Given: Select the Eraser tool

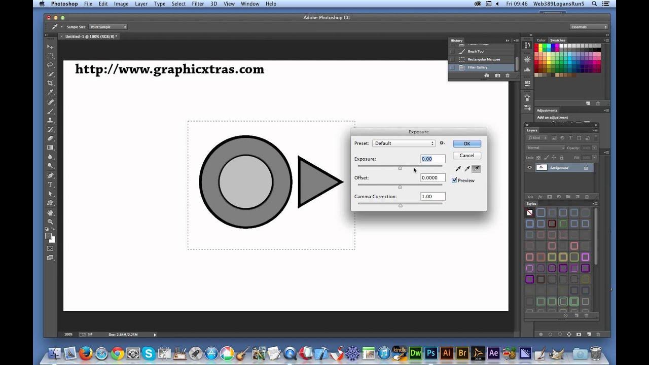Looking at the screenshot, I should tap(50, 138).
